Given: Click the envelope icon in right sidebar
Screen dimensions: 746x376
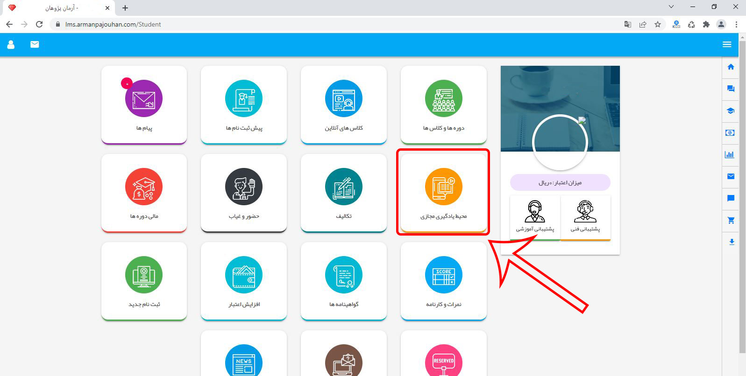Looking at the screenshot, I should coord(731,176).
